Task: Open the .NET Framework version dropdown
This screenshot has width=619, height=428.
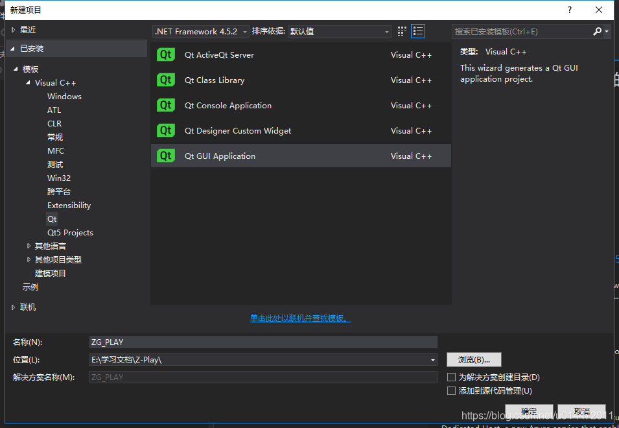Action: tap(200, 32)
